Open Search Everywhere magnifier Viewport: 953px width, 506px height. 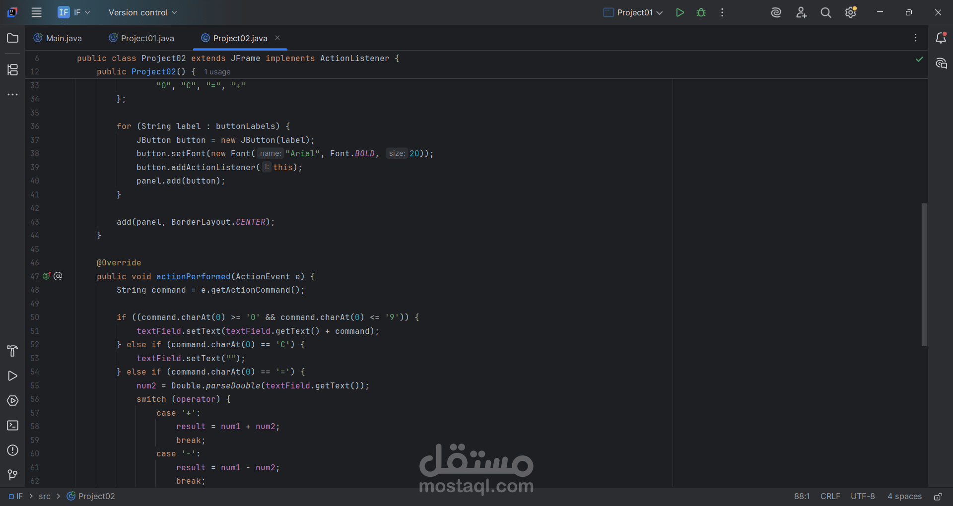825,12
